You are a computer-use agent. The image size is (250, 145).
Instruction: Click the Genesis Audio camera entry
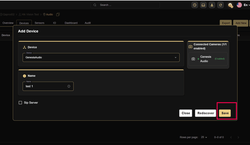point(208,59)
